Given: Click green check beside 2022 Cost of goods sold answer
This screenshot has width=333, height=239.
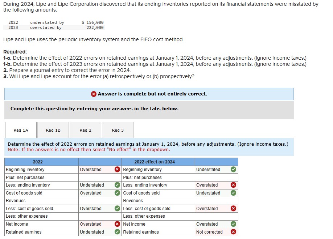Looking at the screenshot, I should 117,193.
